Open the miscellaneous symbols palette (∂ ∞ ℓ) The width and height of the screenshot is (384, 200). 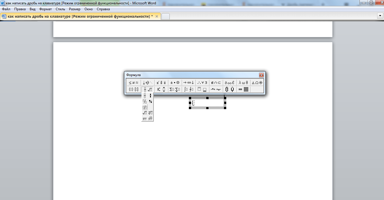click(230, 83)
